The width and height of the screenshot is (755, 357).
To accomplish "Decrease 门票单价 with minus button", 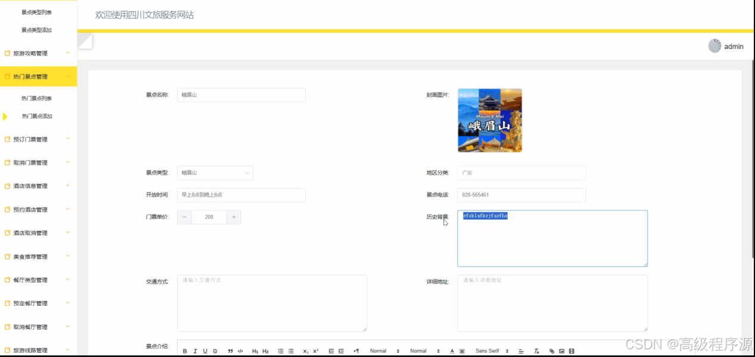I will [184, 217].
